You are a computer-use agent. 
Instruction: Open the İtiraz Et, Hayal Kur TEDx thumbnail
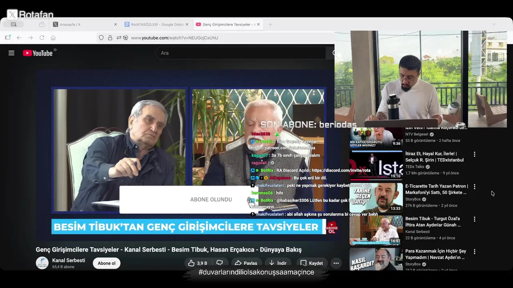tap(376, 165)
